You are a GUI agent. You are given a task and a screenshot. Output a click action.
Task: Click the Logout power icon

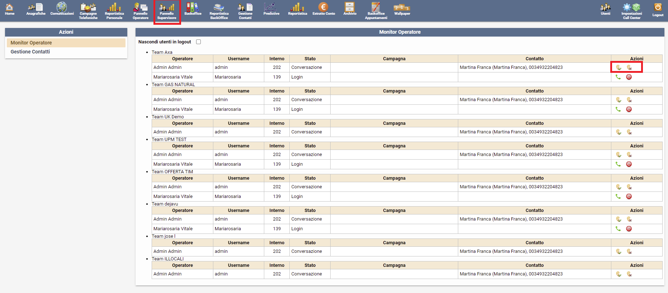(658, 9)
